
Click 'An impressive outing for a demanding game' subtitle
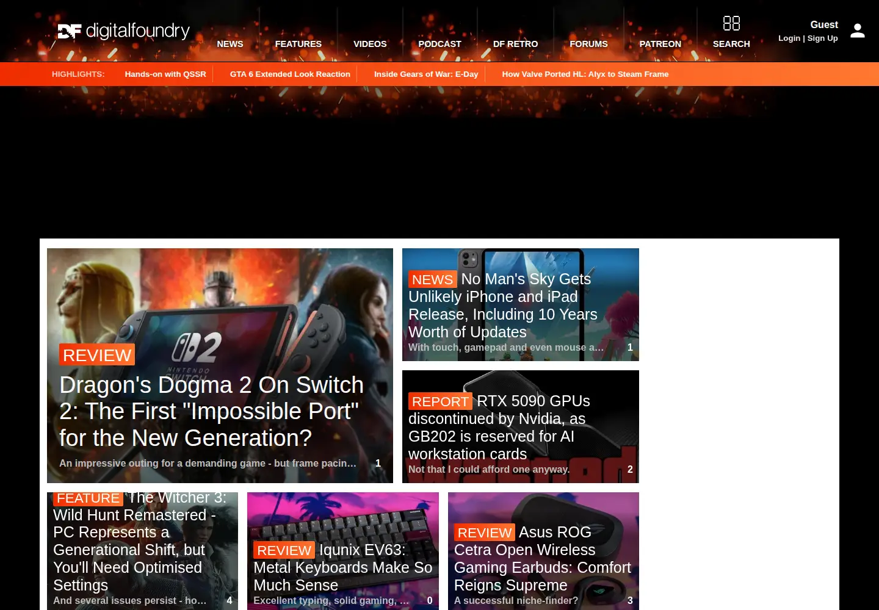(208, 464)
